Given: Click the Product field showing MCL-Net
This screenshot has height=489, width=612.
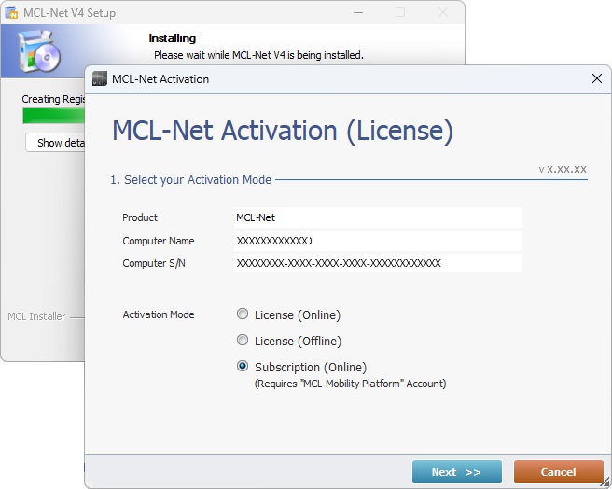Looking at the screenshot, I should tap(378, 217).
